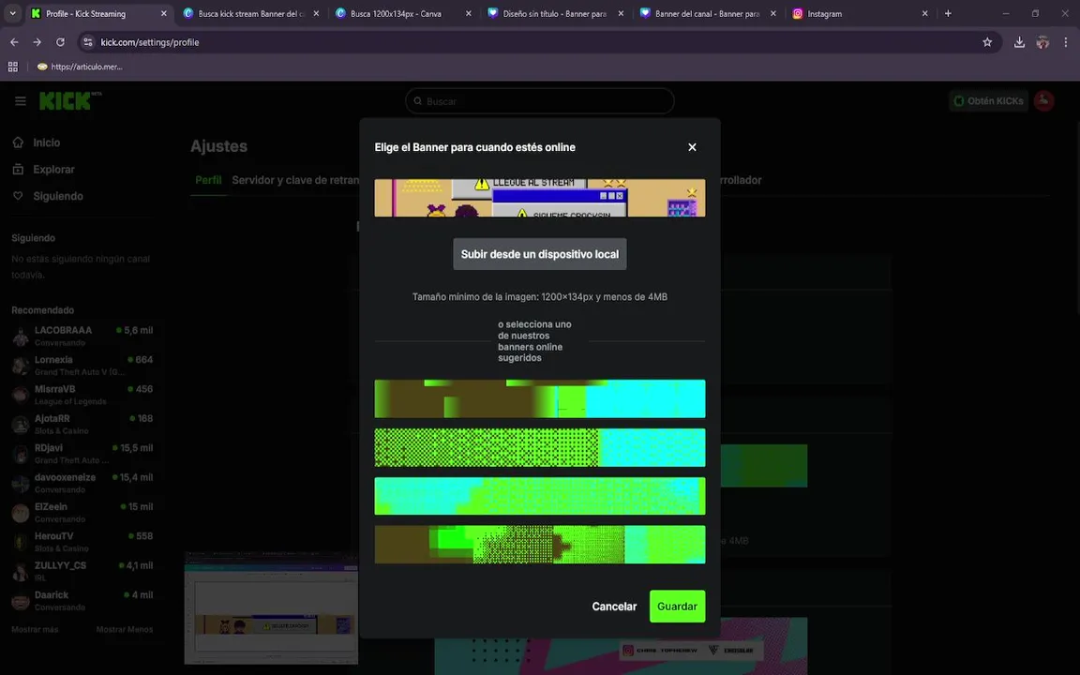Screen dimensions: 1080x675
Task: Open LACOBRAAA recommended channel
Action: click(82, 336)
